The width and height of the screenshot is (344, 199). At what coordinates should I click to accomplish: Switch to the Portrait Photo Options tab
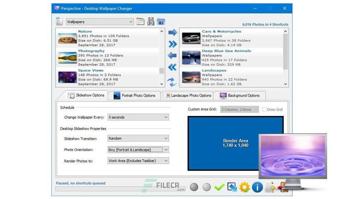coord(134,95)
